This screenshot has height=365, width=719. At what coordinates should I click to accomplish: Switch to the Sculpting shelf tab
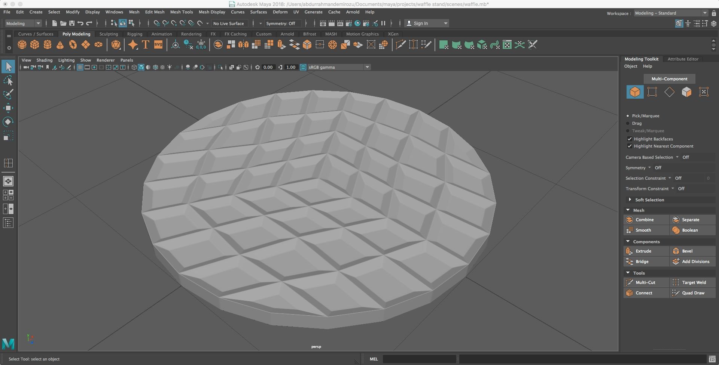109,34
